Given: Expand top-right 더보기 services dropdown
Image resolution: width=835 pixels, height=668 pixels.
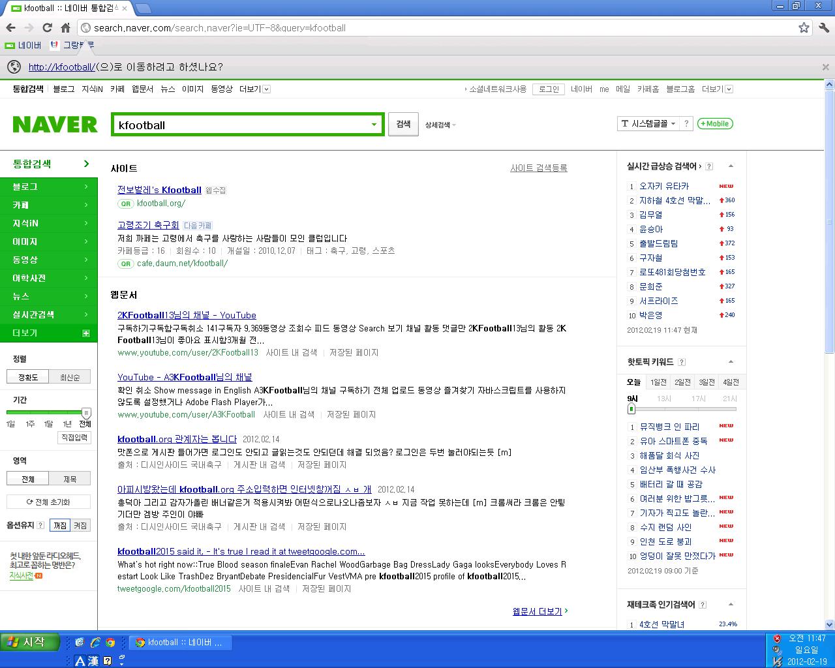Looking at the screenshot, I should (717, 89).
